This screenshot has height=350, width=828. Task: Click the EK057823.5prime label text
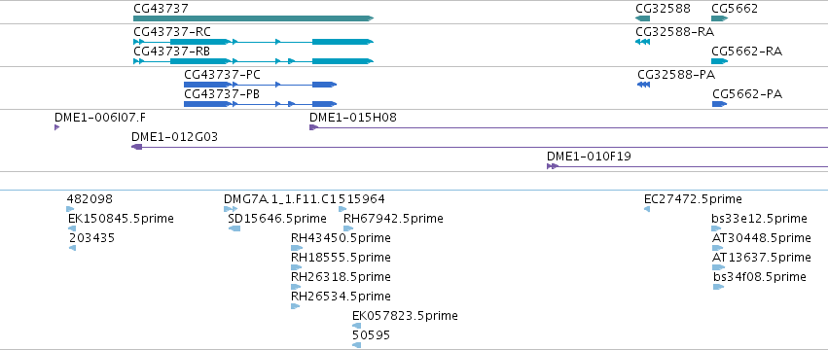405,316
